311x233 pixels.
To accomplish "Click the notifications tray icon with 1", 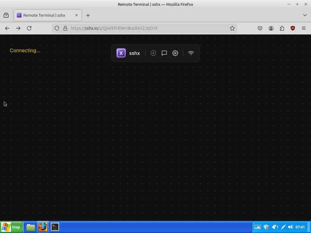I will point(275,227).
